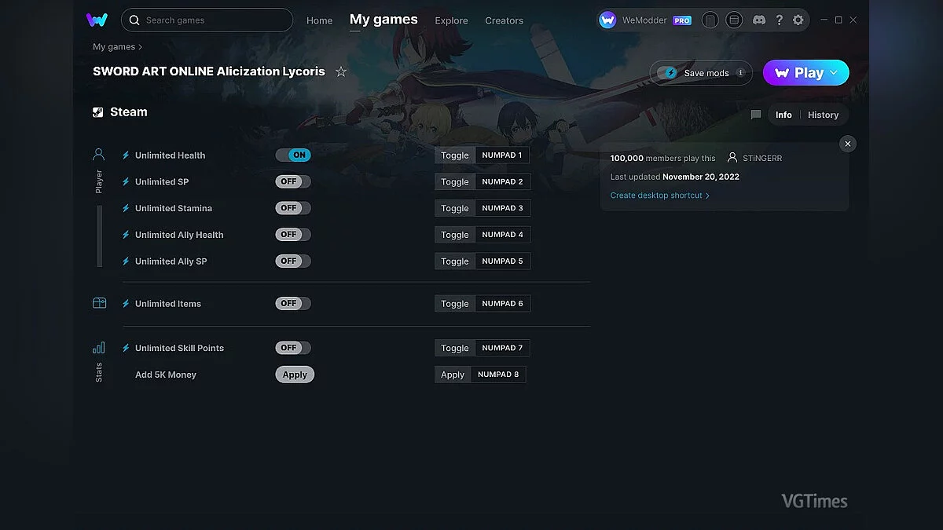
Task: Click the WeMod logo icon
Action: [97, 20]
